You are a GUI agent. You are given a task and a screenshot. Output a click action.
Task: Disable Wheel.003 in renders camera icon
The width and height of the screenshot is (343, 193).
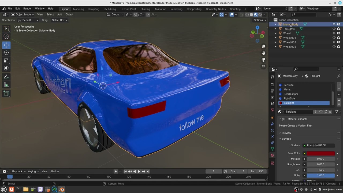(338, 47)
